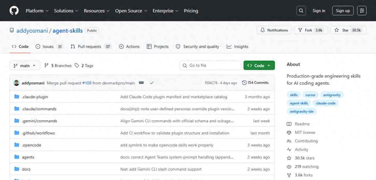
Task: Click addyosmani's avatar in the commit bar
Action: (x=16, y=83)
